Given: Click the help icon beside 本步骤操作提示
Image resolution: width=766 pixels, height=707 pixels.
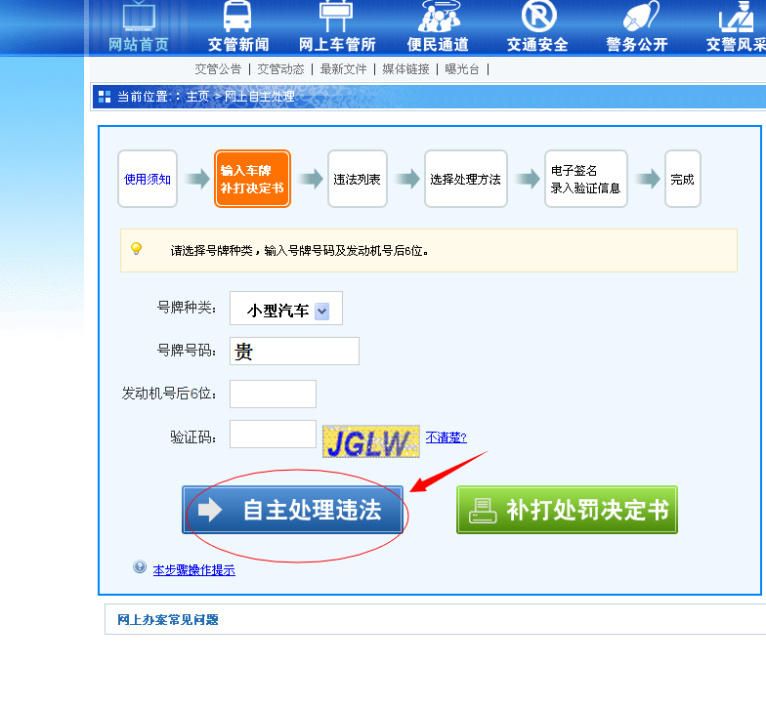Looking at the screenshot, I should click(x=140, y=566).
